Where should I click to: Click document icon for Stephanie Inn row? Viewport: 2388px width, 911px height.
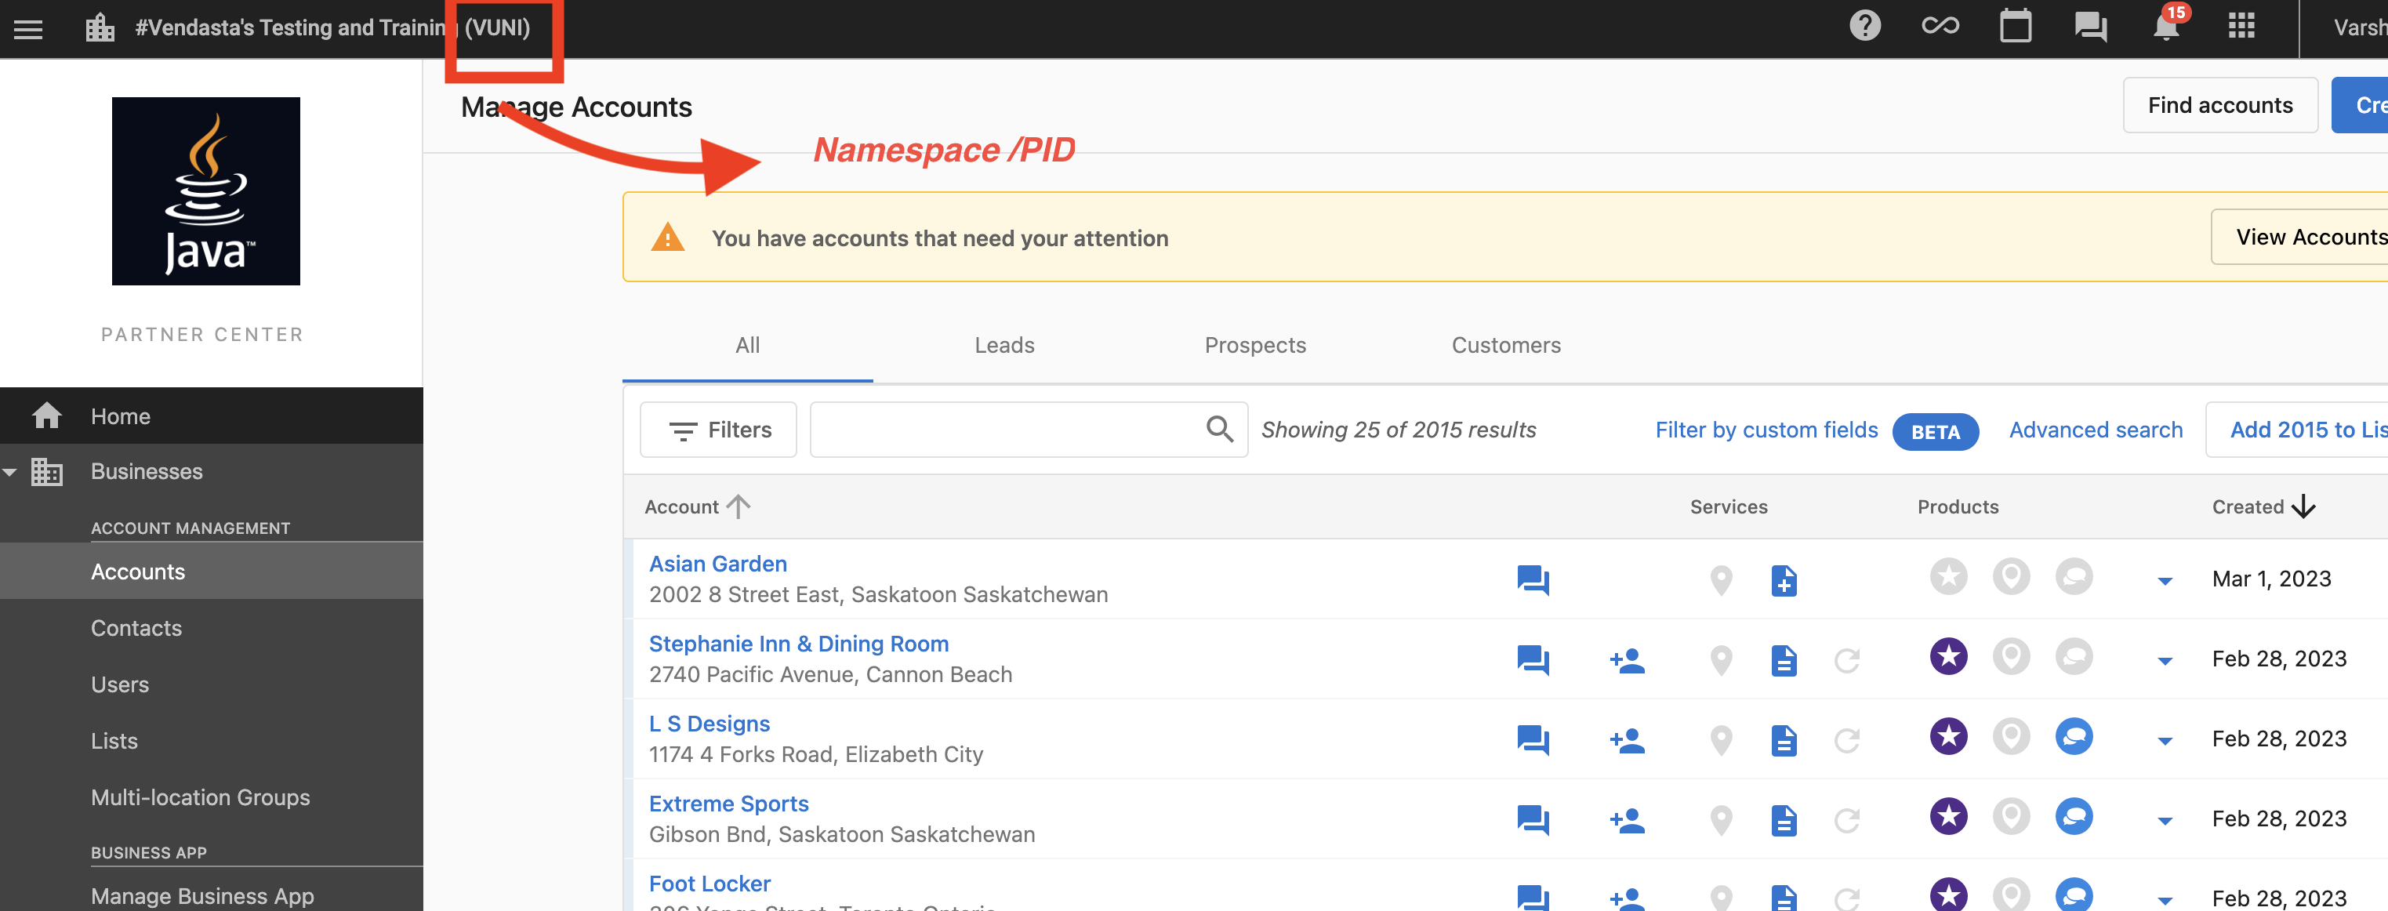click(1784, 661)
